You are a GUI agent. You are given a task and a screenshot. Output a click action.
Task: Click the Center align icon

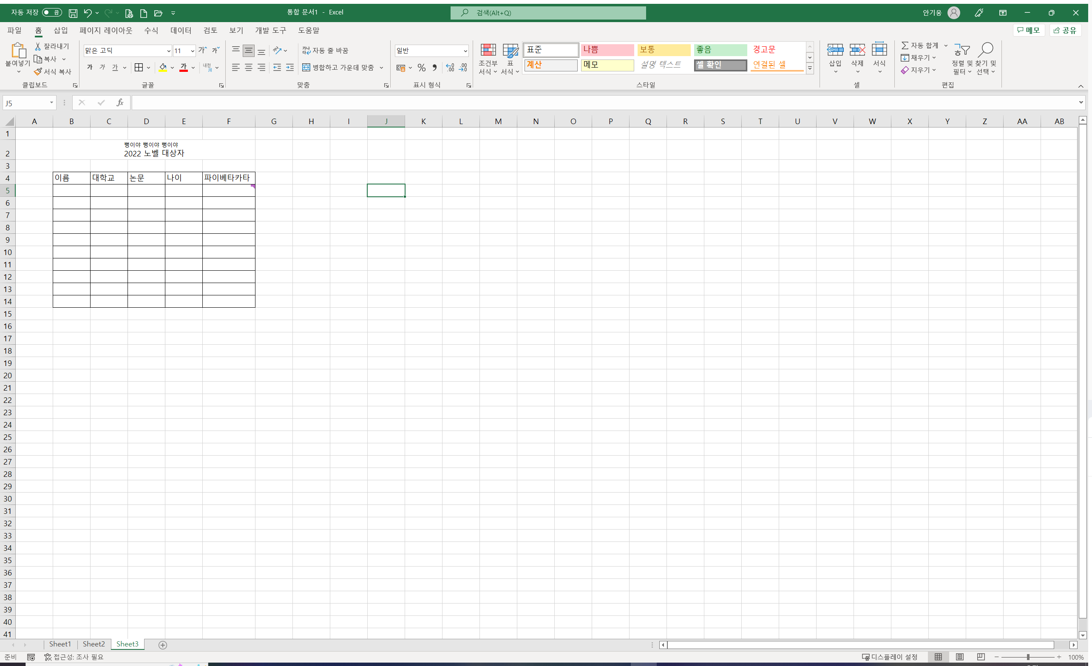tap(249, 68)
